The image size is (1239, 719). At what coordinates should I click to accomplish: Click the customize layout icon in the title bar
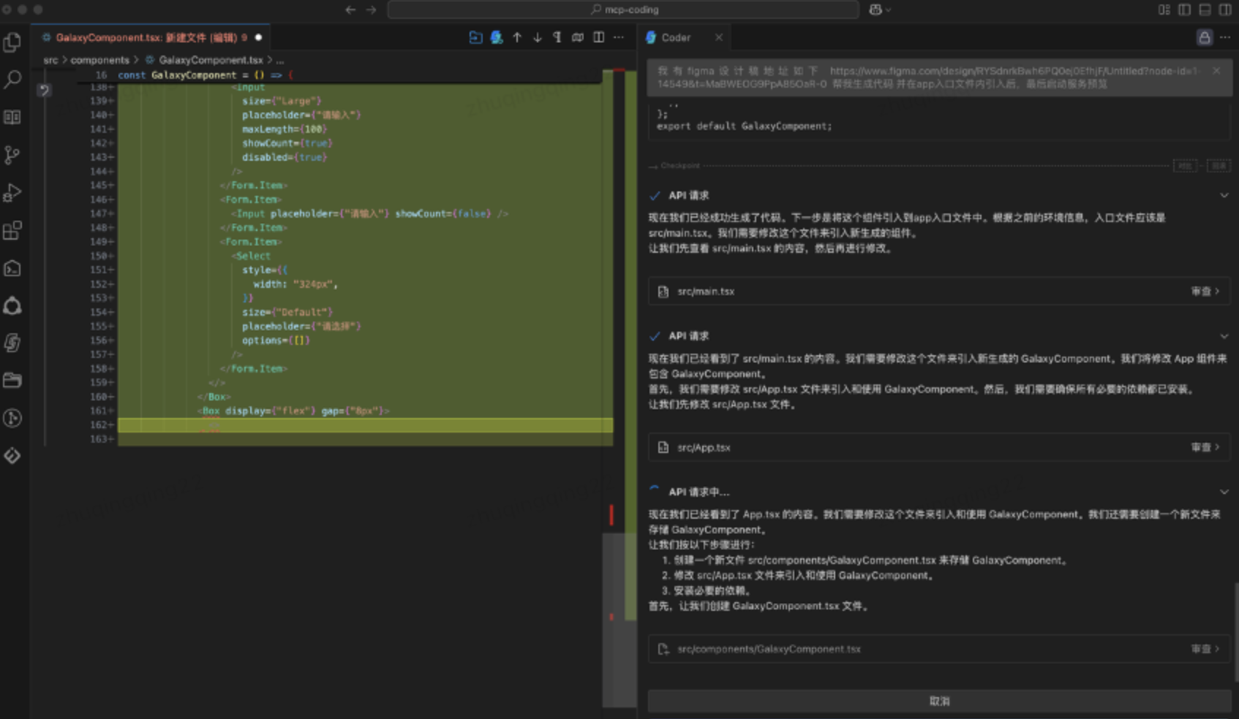tap(1164, 9)
